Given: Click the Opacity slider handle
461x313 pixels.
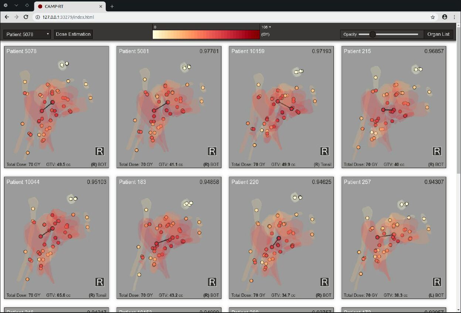Looking at the screenshot, I should (373, 34).
